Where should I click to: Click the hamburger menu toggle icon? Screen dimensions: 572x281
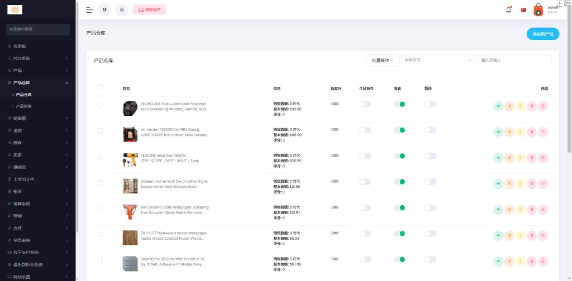coord(89,10)
